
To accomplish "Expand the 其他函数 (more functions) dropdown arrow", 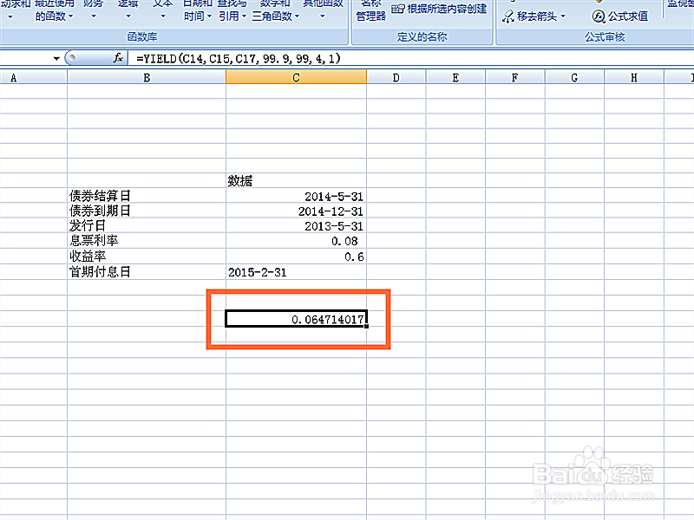I will (x=323, y=16).
